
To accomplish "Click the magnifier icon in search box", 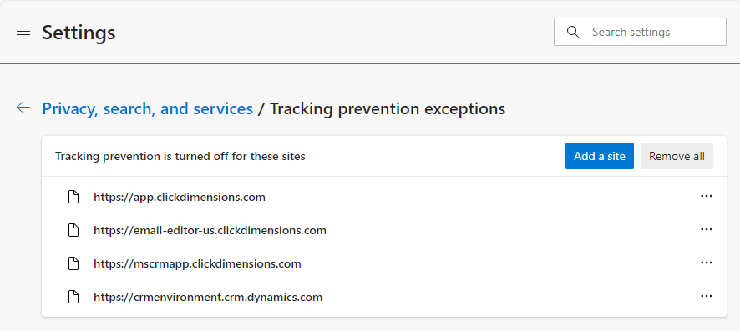I will 572,32.
